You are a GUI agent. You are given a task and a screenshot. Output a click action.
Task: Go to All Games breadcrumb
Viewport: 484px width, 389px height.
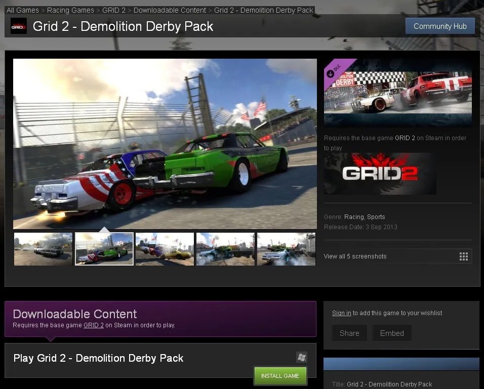[x=23, y=10]
